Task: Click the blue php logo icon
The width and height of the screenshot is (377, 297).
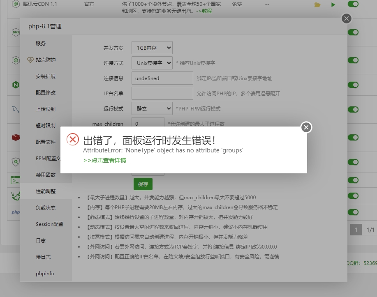Action: (16, 212)
